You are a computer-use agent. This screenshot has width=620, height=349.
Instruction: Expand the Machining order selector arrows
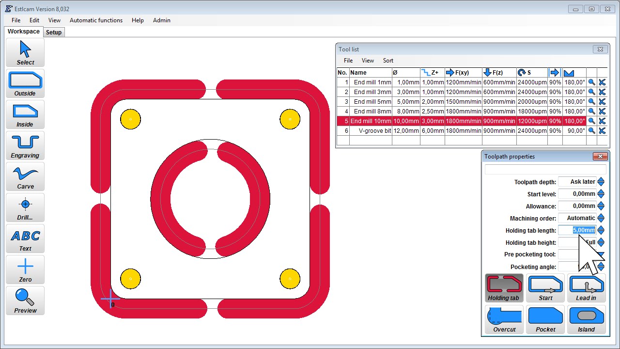(601, 218)
